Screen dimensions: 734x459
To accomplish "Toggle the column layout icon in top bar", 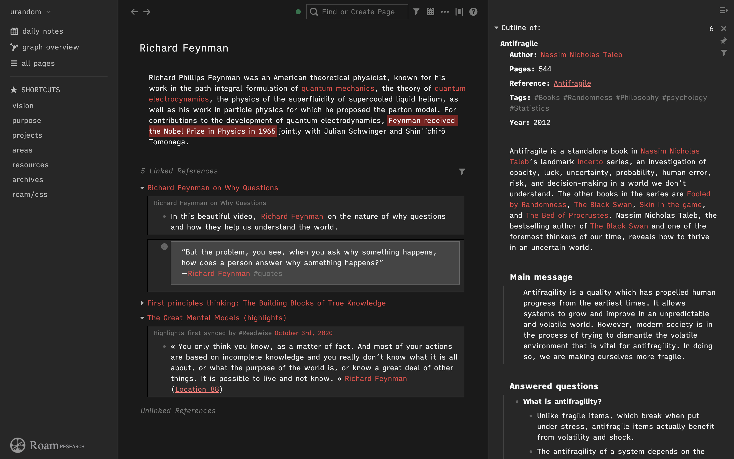I will click(459, 12).
